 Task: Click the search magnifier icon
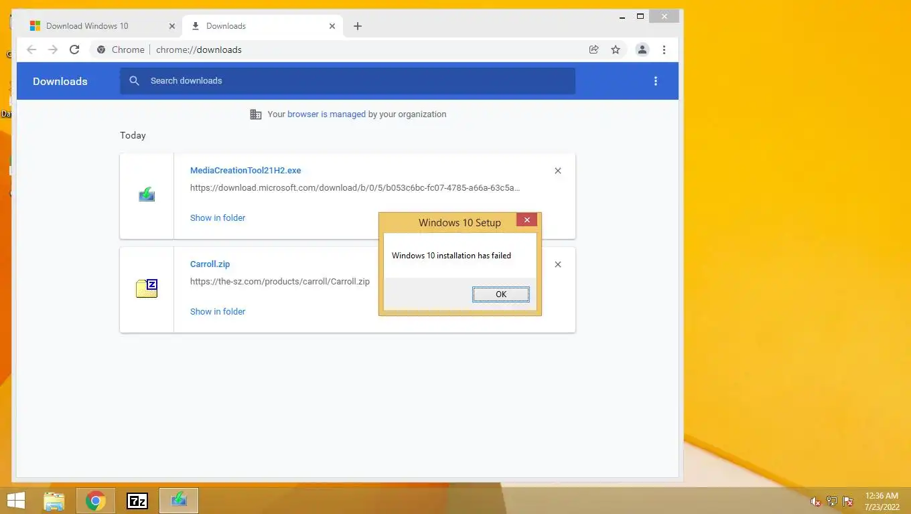[x=134, y=81]
